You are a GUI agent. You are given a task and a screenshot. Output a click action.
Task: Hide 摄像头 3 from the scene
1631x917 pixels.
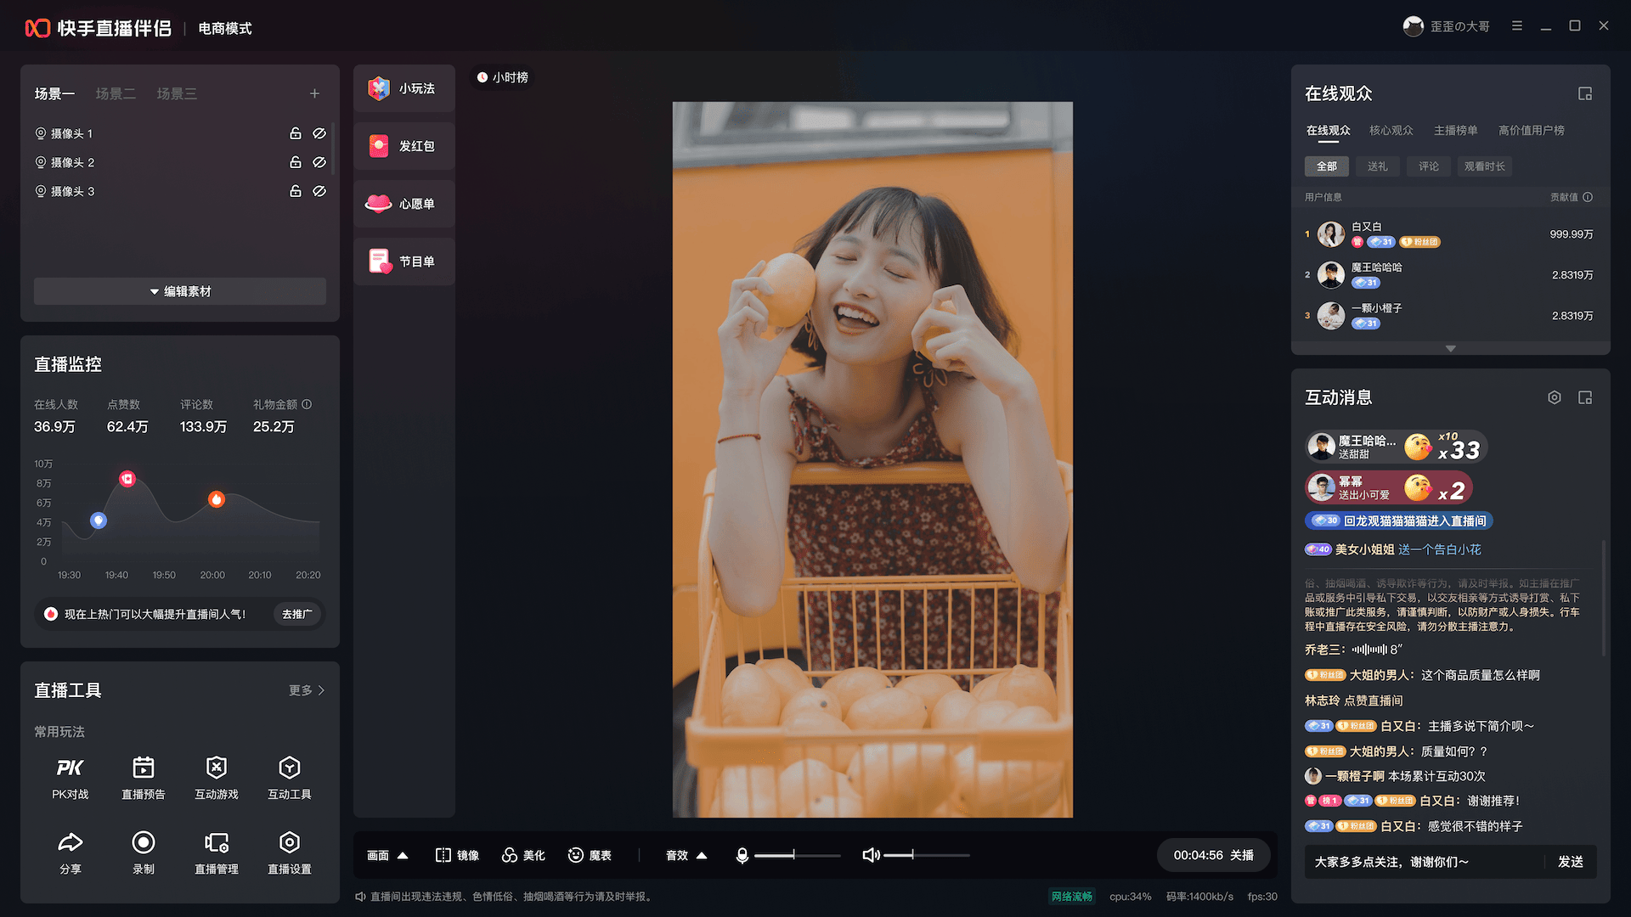point(319,191)
